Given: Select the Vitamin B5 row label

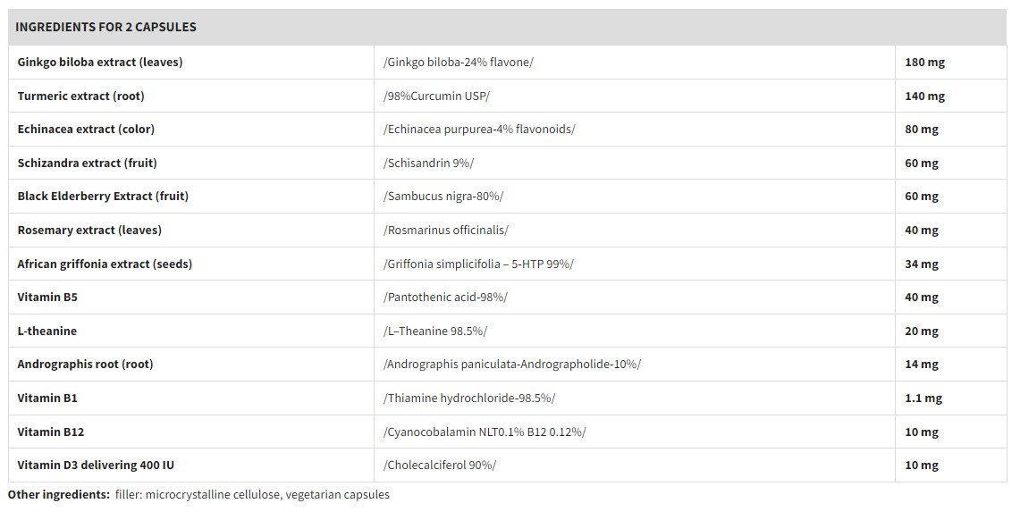Looking at the screenshot, I should (x=54, y=297).
